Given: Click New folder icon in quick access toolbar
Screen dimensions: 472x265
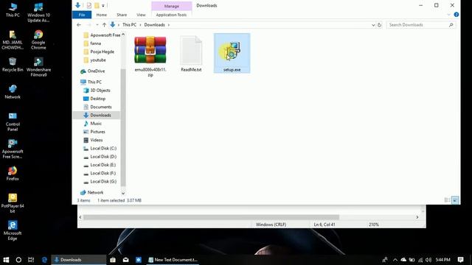Looking at the screenshot, I should coord(97,5).
